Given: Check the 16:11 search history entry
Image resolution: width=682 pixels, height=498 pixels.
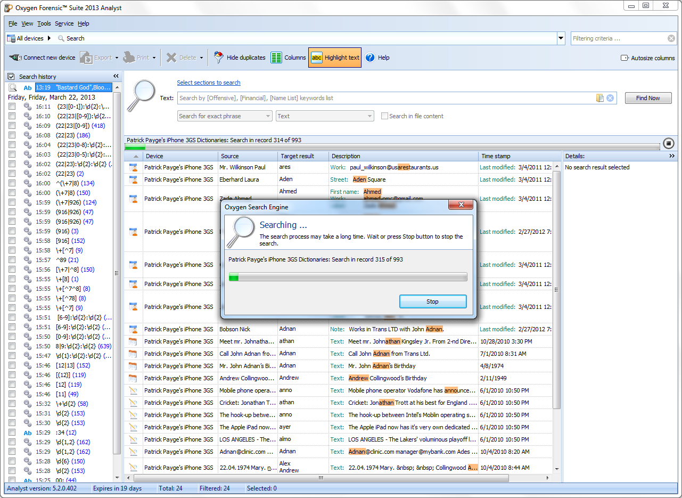Looking at the screenshot, I should pyautogui.click(x=12, y=107).
